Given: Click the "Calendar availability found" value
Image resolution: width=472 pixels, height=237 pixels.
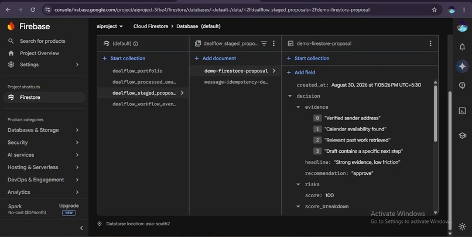Looking at the screenshot, I should pyautogui.click(x=355, y=129).
